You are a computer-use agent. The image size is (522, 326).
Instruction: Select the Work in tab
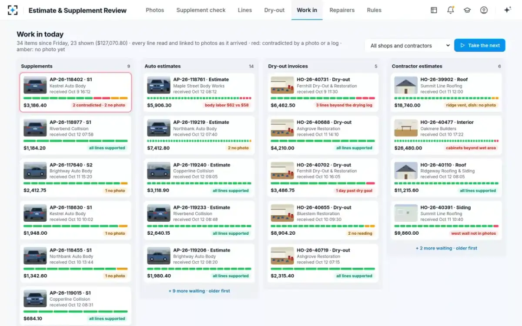307,10
